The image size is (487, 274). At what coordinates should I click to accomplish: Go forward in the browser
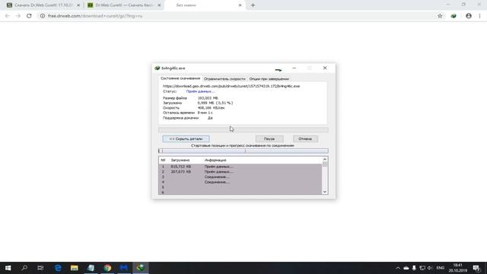point(18,16)
